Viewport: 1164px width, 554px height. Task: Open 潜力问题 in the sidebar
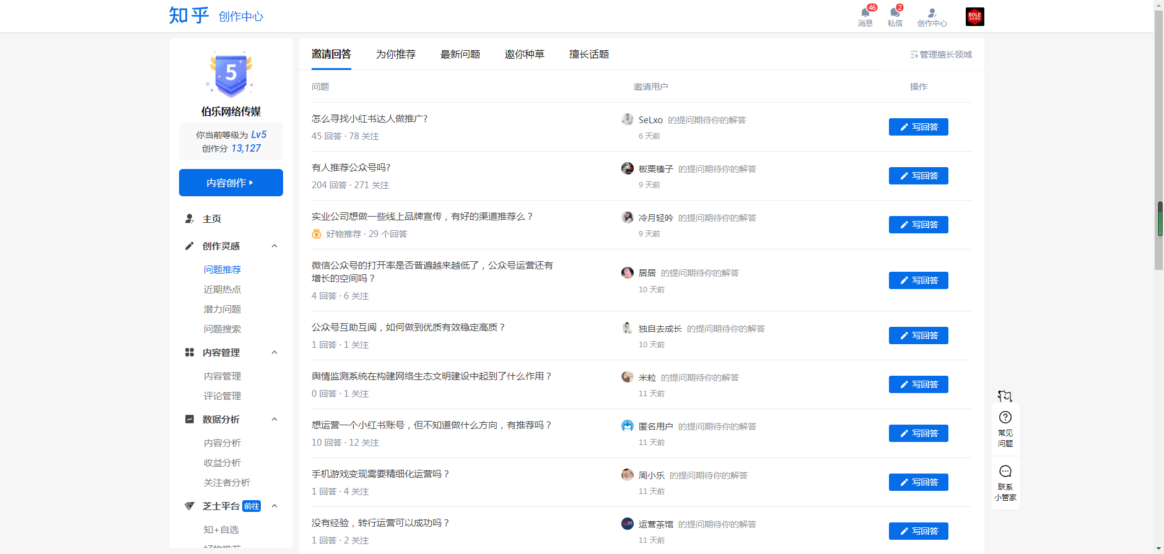[222, 309]
